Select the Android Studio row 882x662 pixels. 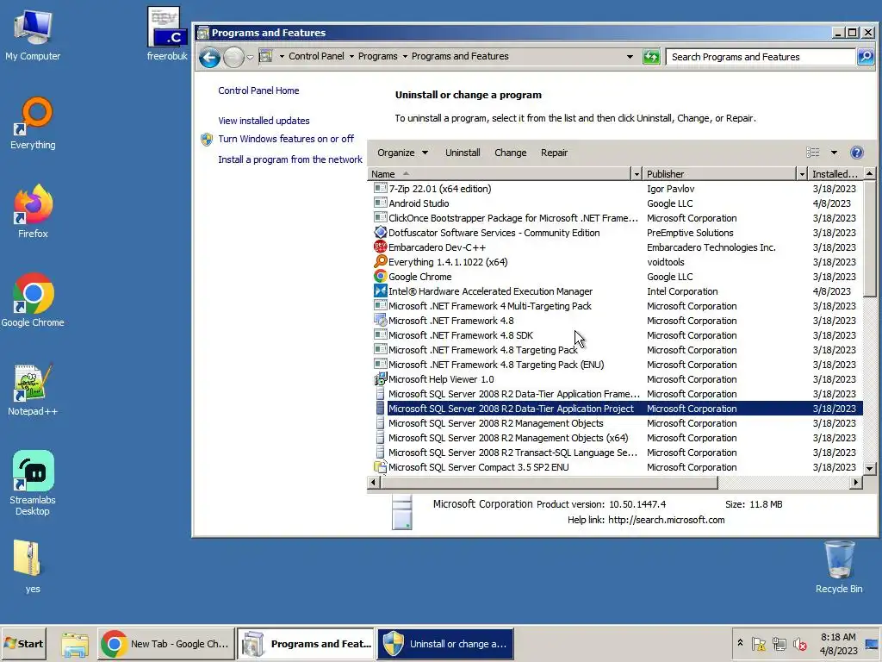(x=615, y=203)
